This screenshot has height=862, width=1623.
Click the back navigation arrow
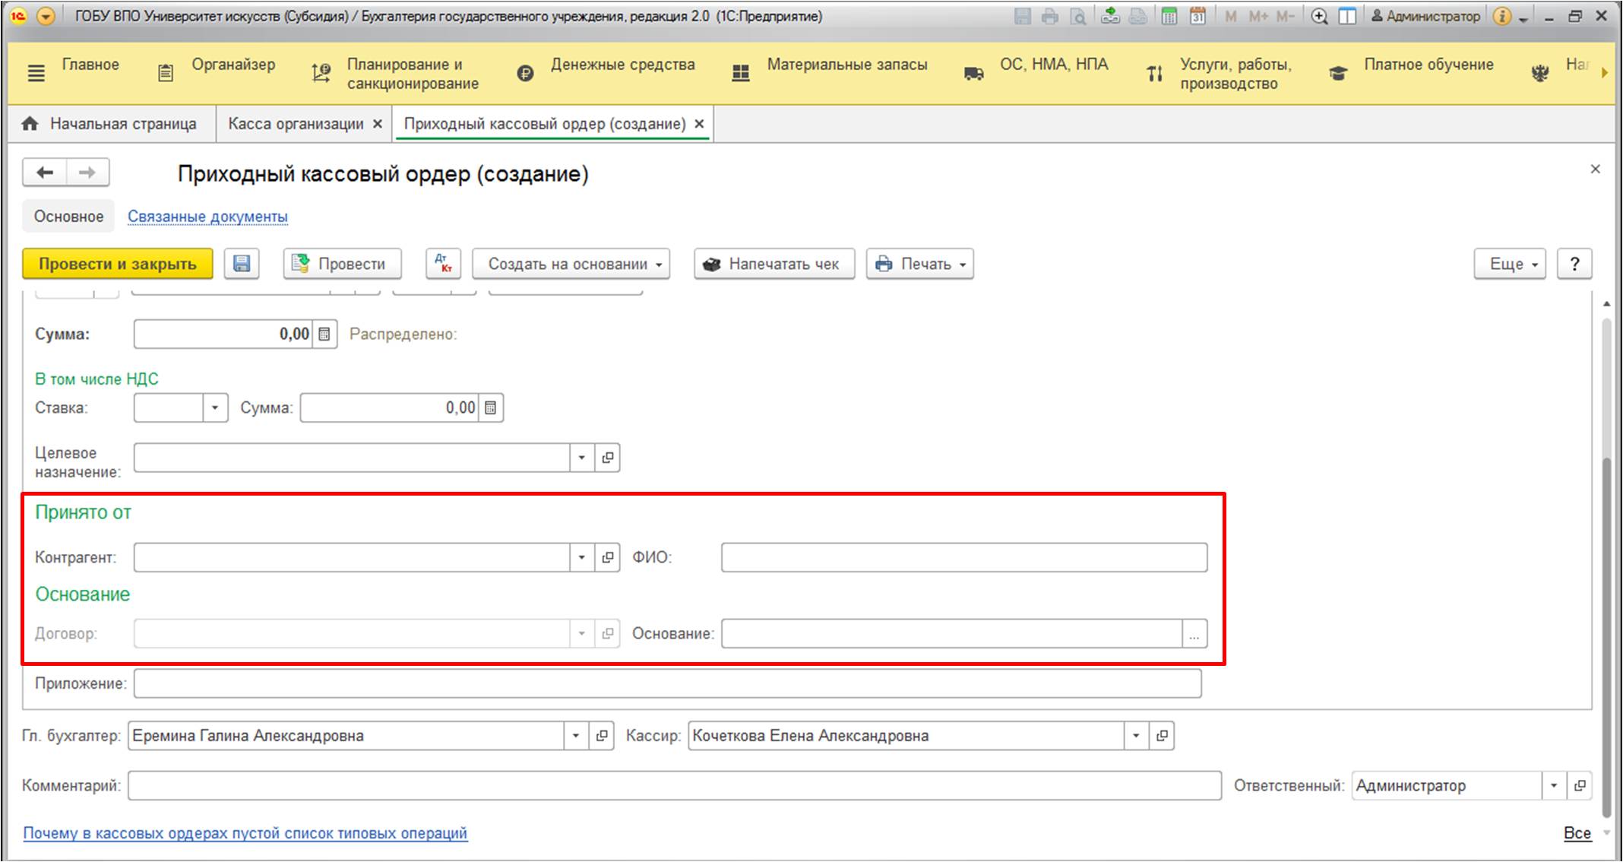click(x=45, y=173)
